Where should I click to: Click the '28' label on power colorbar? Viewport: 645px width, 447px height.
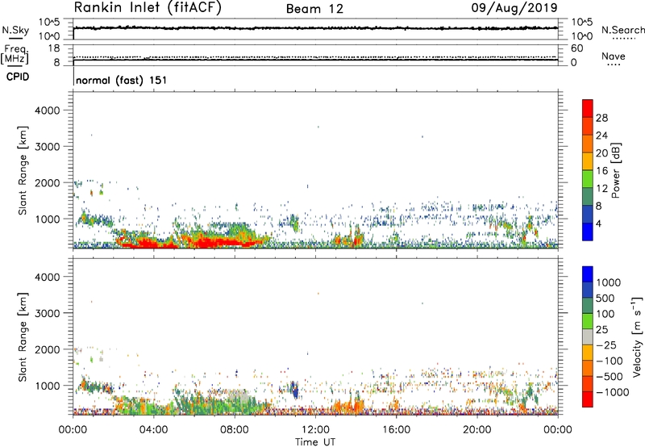coord(601,118)
